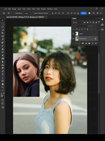Viewport: 105px width, 141px height.
Task: Open the Layer auto-select dropdown
Action: coord(27,13)
